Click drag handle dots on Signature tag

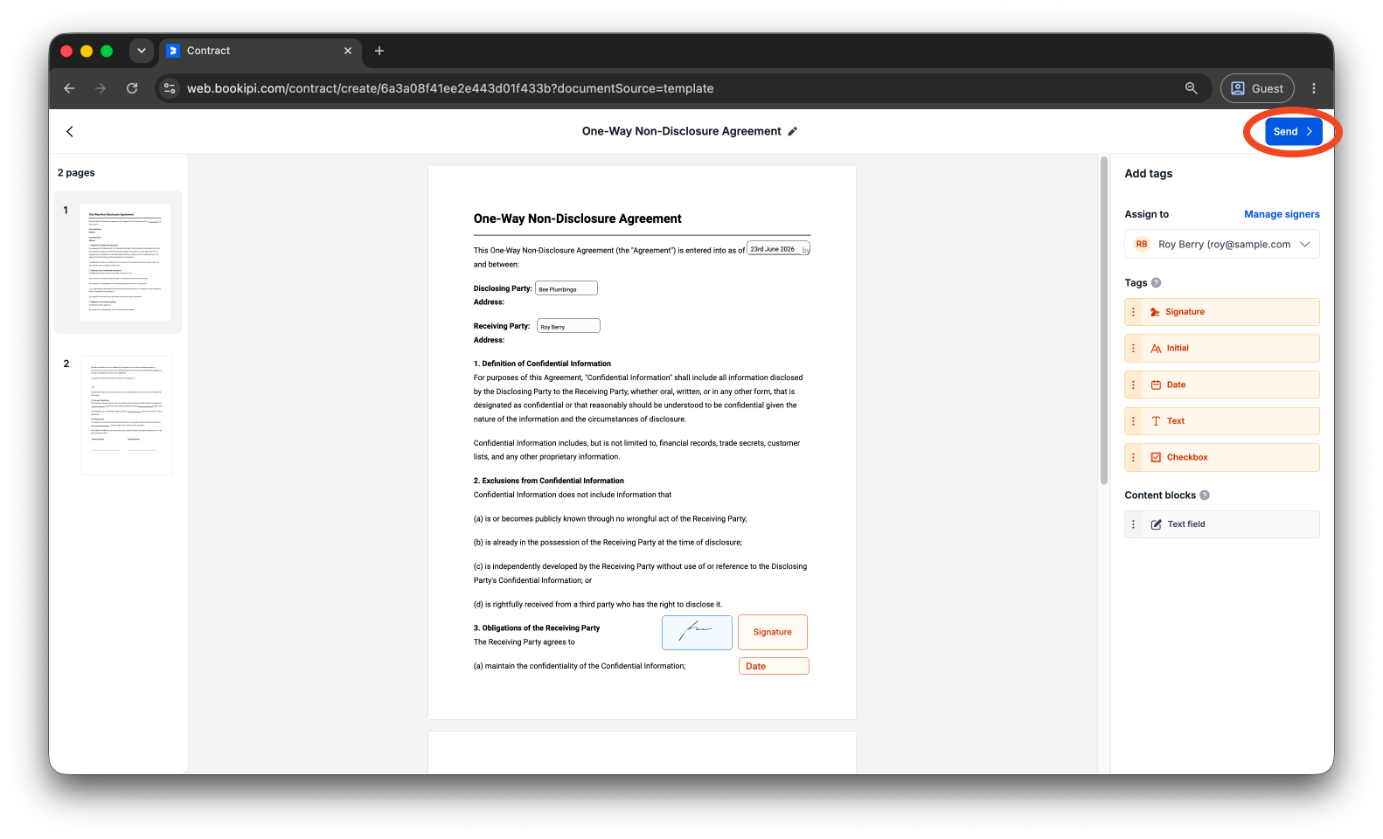[x=1134, y=312]
